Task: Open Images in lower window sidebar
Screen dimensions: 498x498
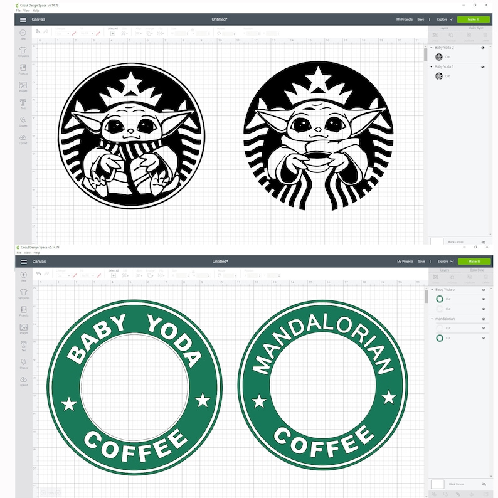Action: point(23,329)
